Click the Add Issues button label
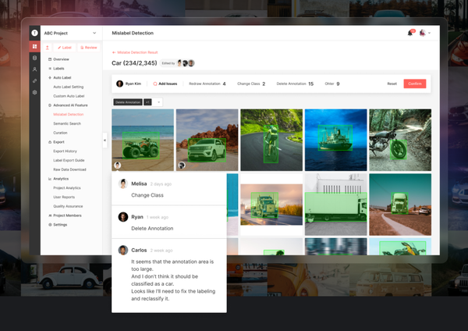The image size is (468, 331). 168,84
